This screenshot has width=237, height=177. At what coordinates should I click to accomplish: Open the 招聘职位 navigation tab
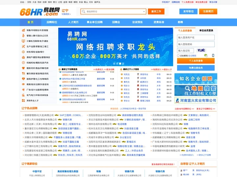[52, 22]
